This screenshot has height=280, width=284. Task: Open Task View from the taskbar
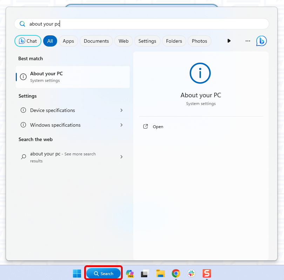145,273
